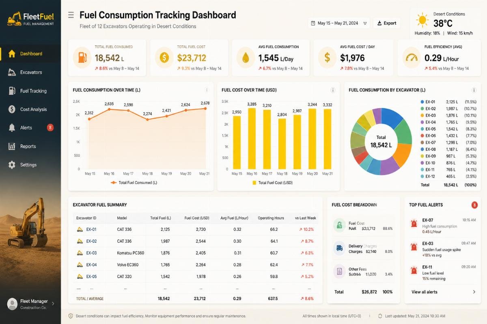
Task: Click the vs Last Week column header
Action: click(x=306, y=218)
